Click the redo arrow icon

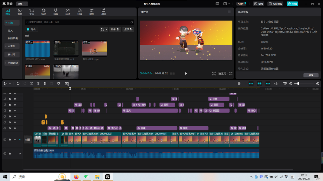point(25,84)
